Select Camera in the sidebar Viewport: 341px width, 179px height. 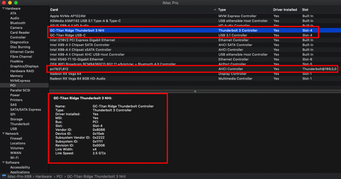click(x=16, y=28)
